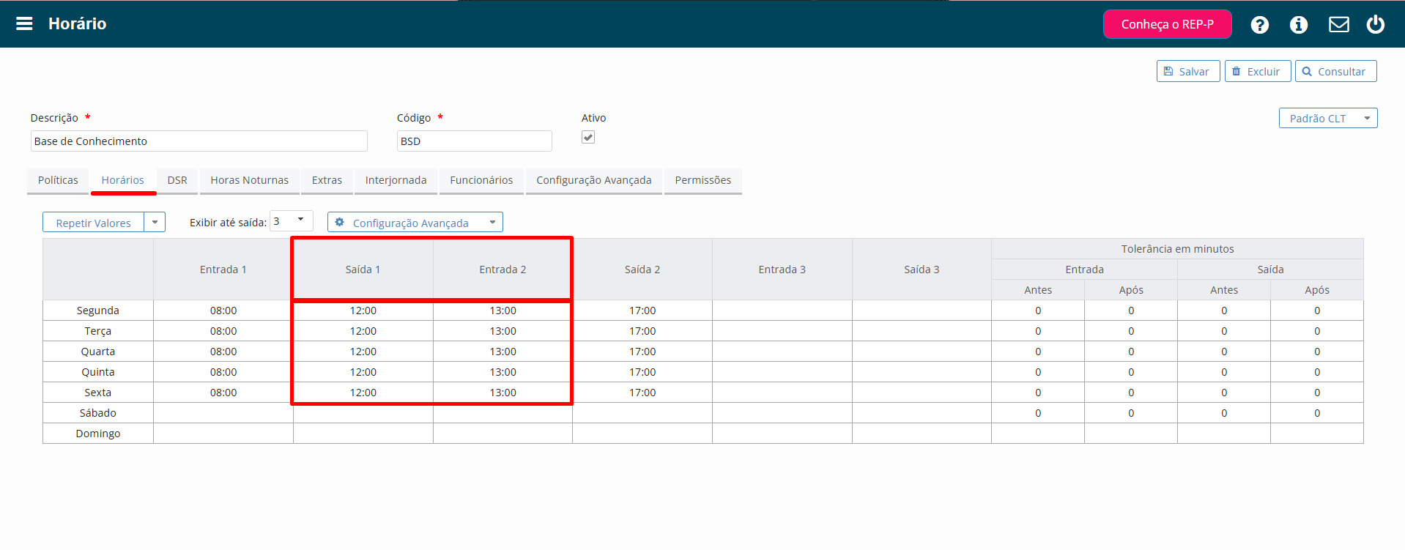1405x550 pixels.
Task: Click the Descrição input field
Action: [x=199, y=141]
